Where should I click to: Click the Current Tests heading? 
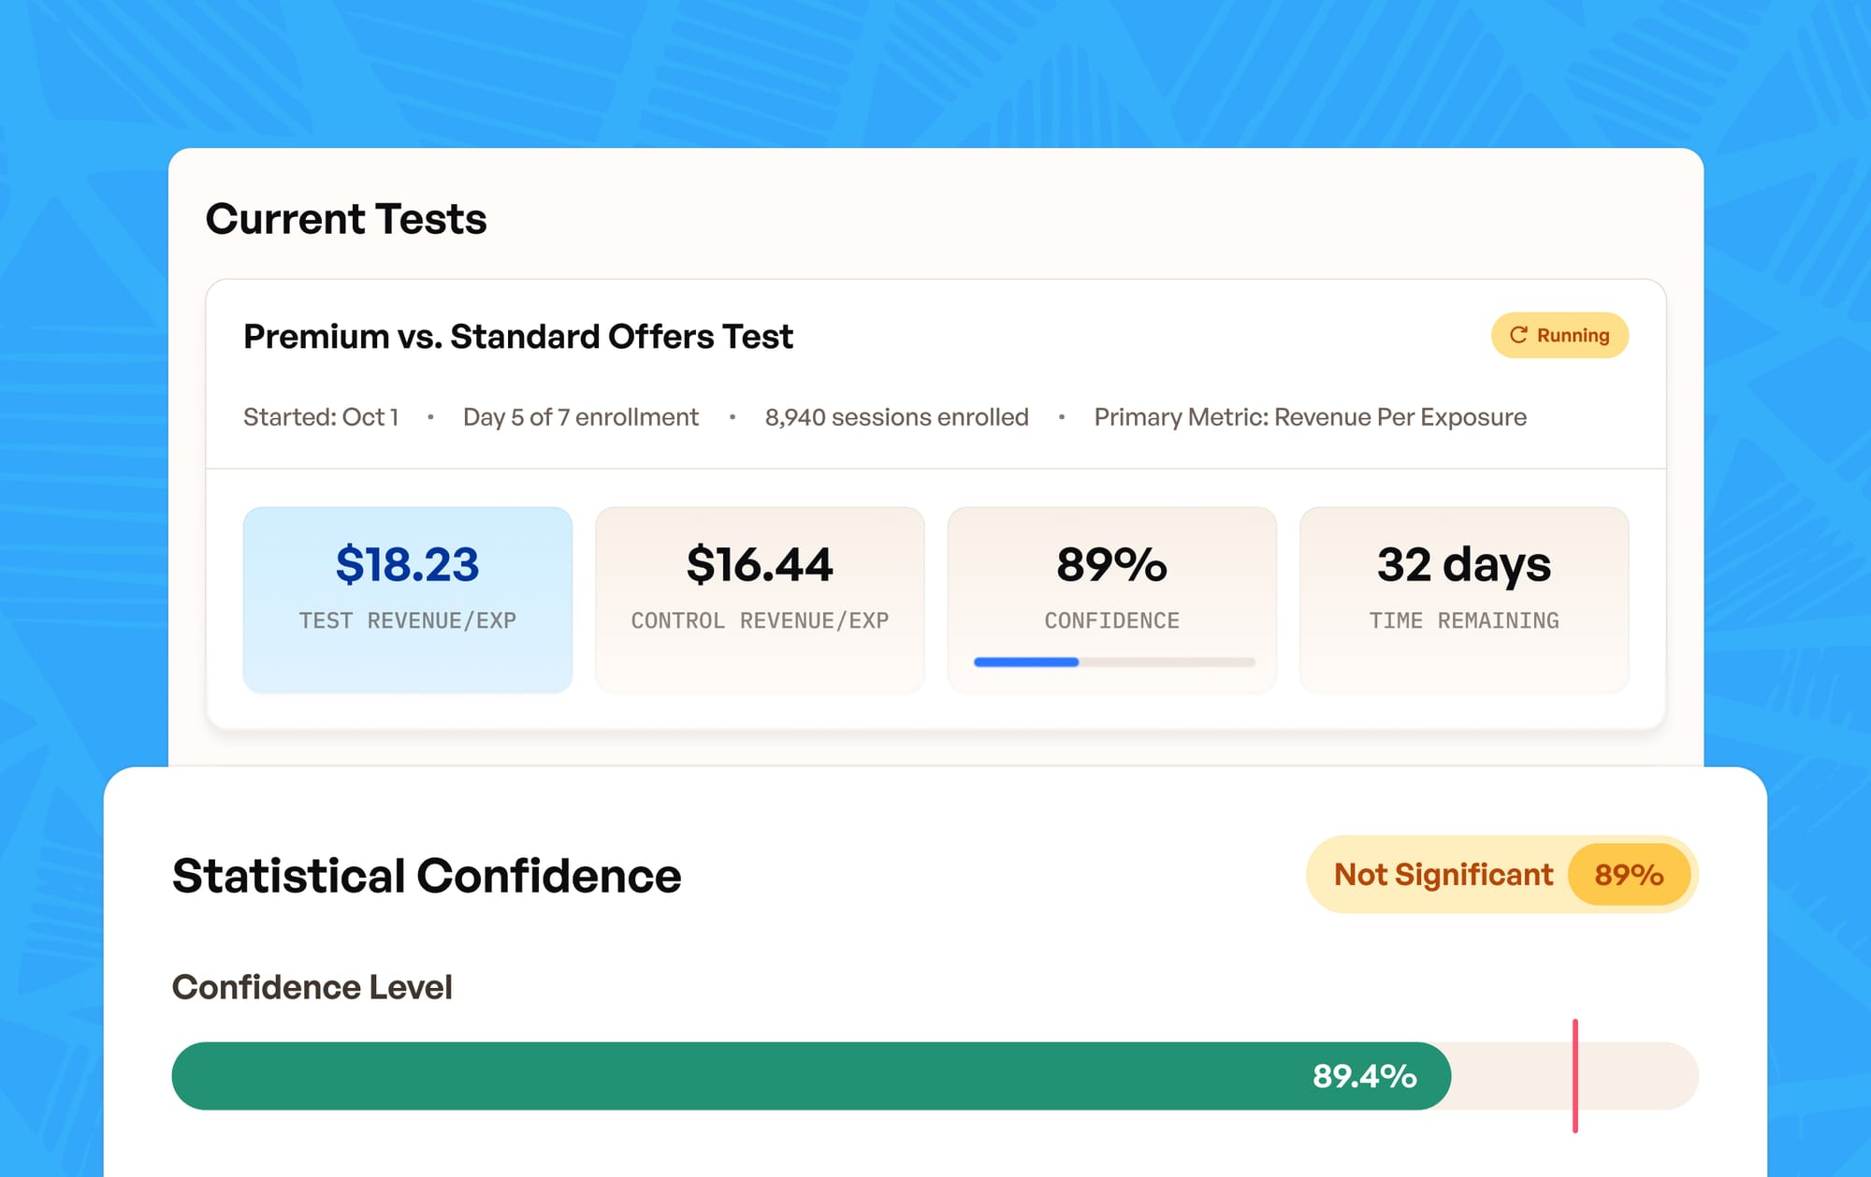[x=346, y=220]
